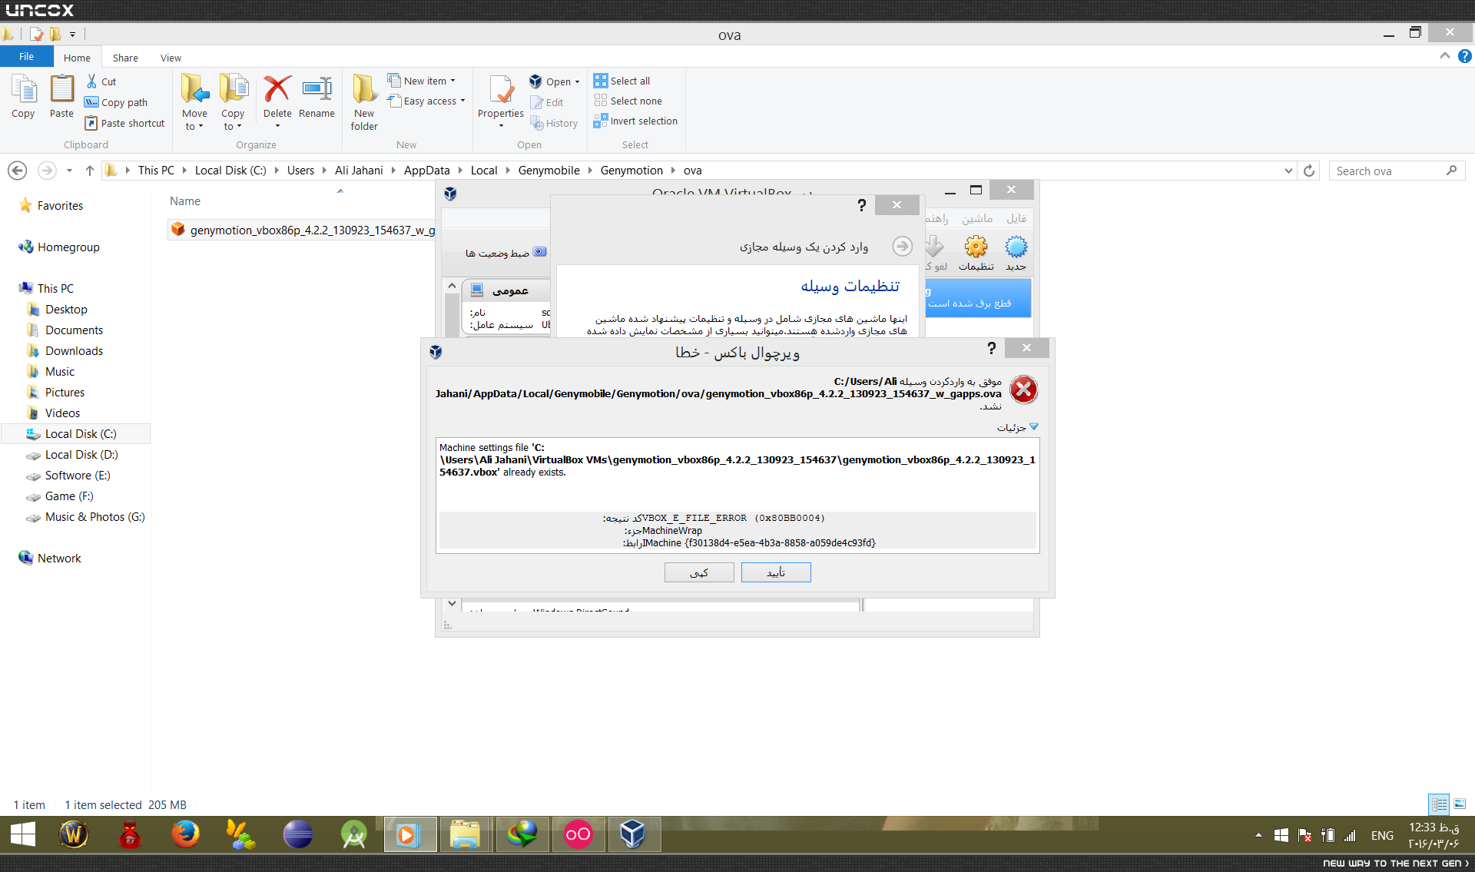Collapse the ribbon with the chevron
This screenshot has width=1475, height=872.
point(1444,56)
